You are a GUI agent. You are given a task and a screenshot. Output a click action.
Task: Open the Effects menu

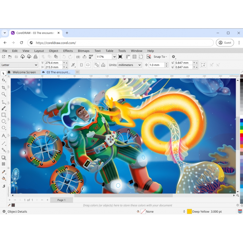(x=68, y=51)
